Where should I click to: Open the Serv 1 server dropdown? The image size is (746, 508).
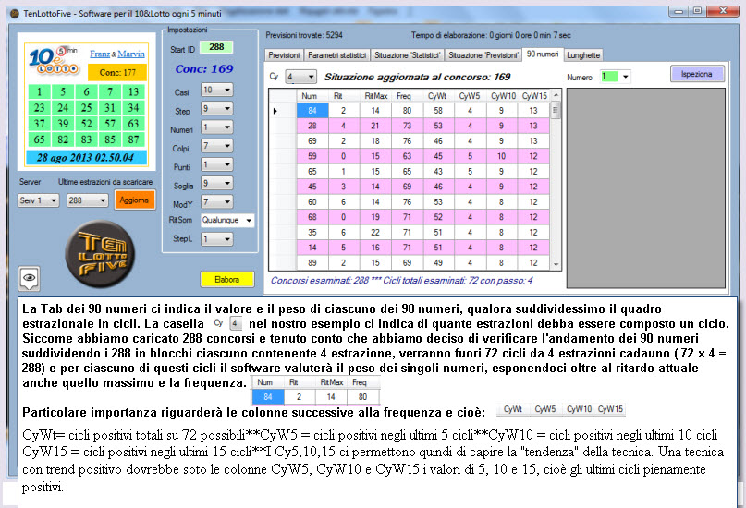39,200
